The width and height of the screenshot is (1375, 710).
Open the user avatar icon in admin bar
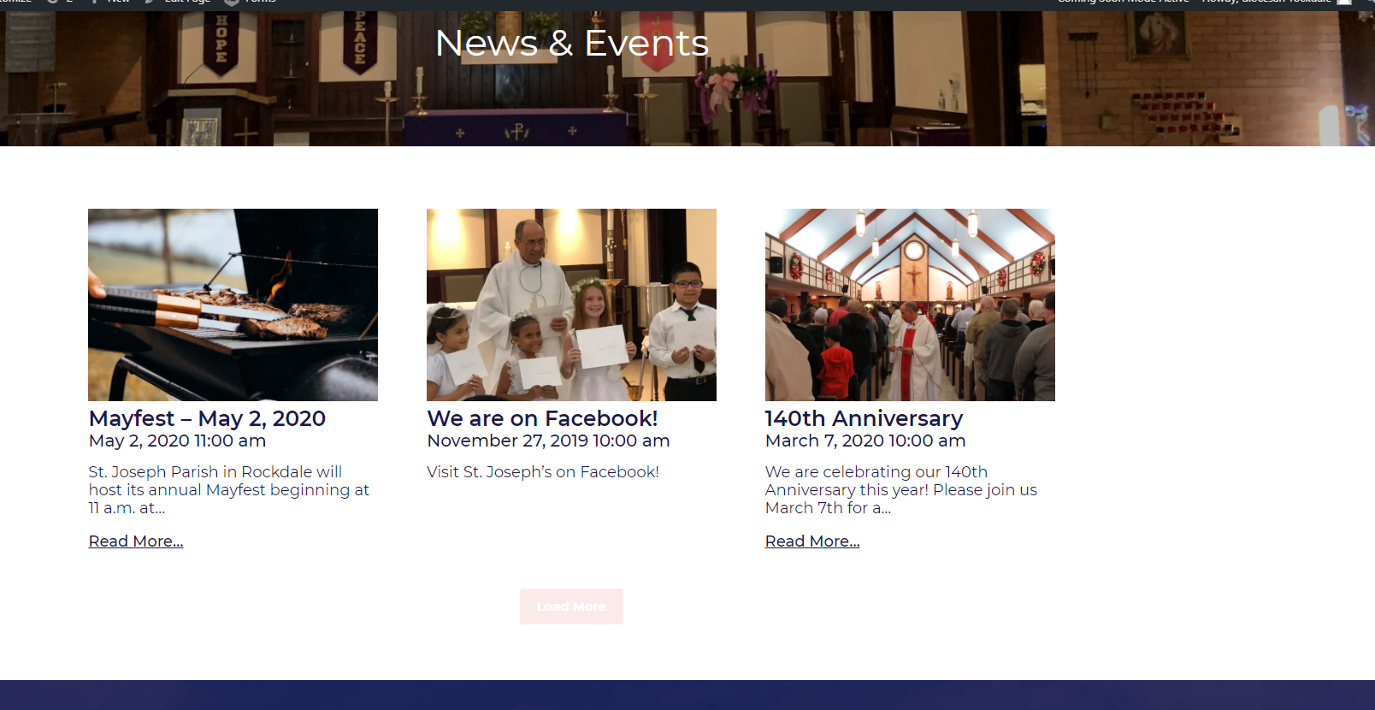click(1344, 3)
